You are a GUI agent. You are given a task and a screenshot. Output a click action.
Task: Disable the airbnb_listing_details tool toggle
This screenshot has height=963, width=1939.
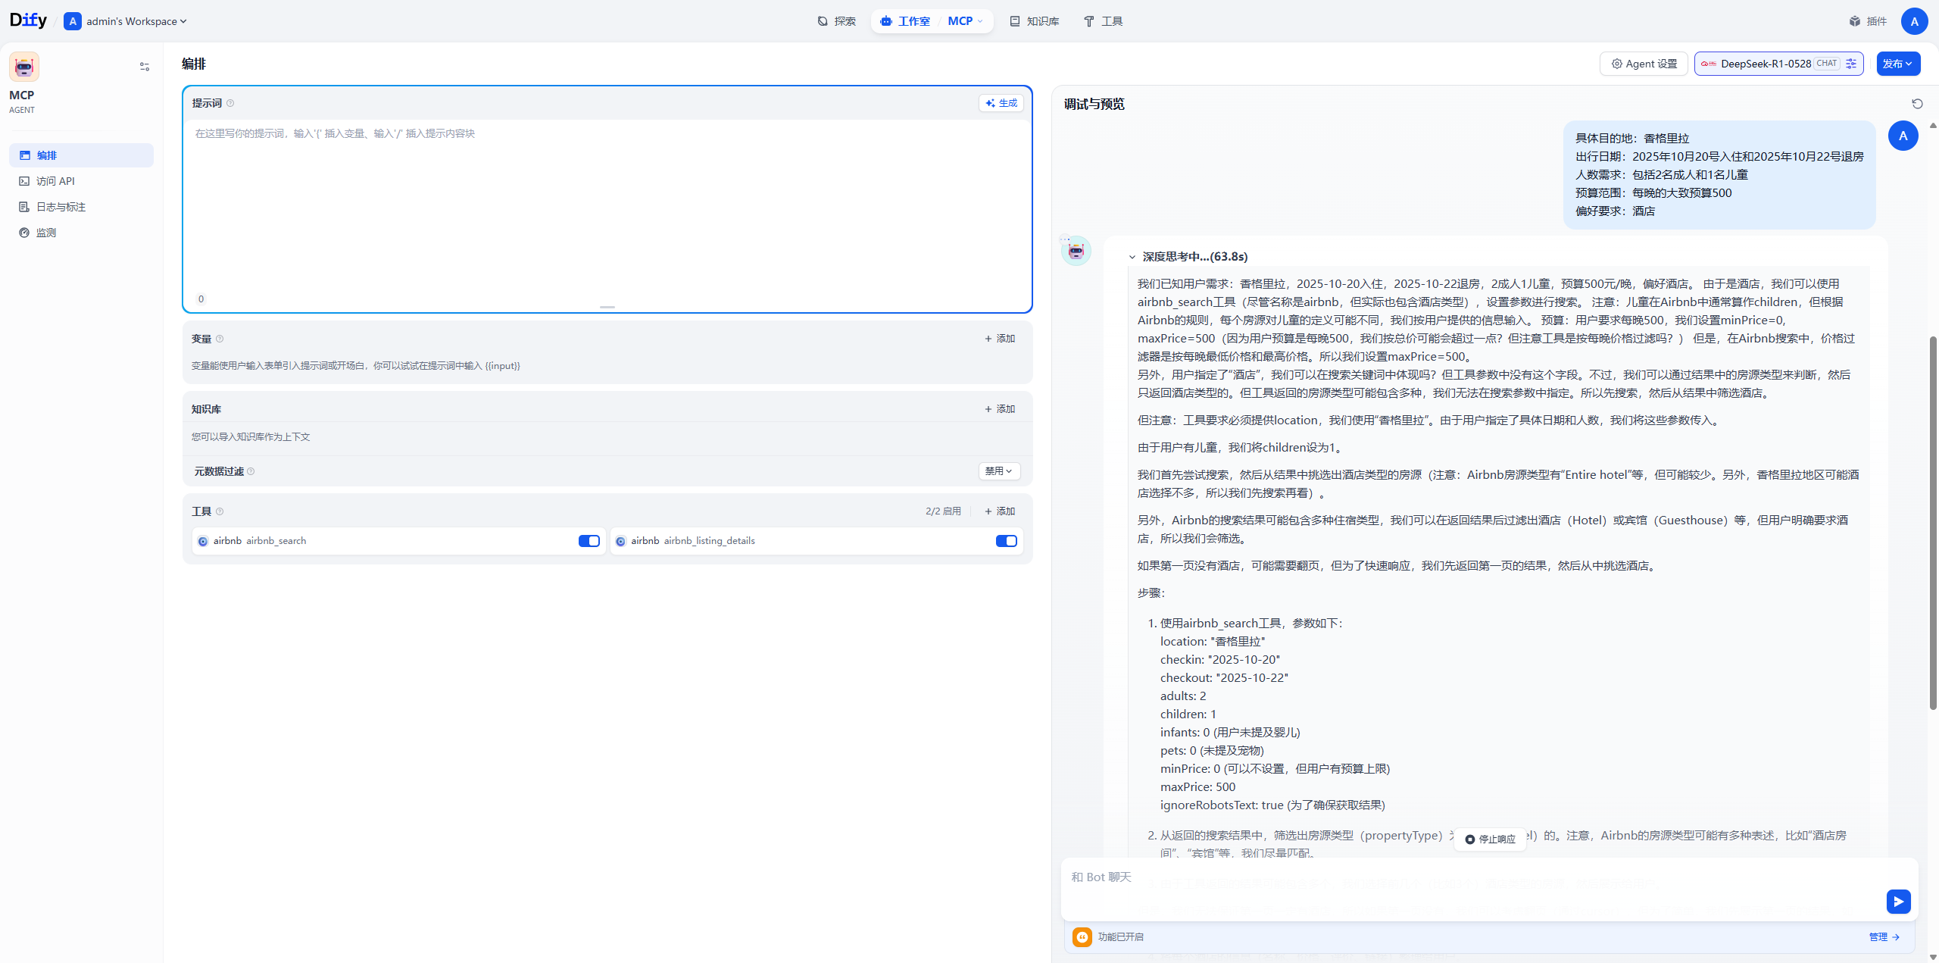[1006, 541]
